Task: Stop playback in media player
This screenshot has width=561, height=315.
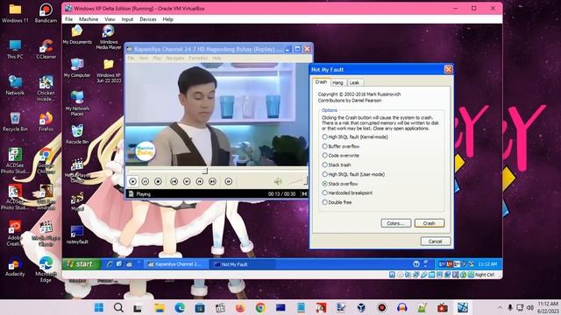Action: click(158, 181)
